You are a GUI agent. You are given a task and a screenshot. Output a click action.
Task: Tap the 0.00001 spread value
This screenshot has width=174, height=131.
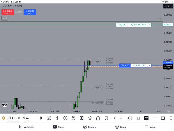click(19, 12)
